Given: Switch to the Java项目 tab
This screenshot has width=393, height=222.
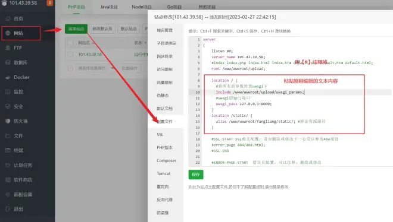Looking at the screenshot, I should (x=109, y=7).
